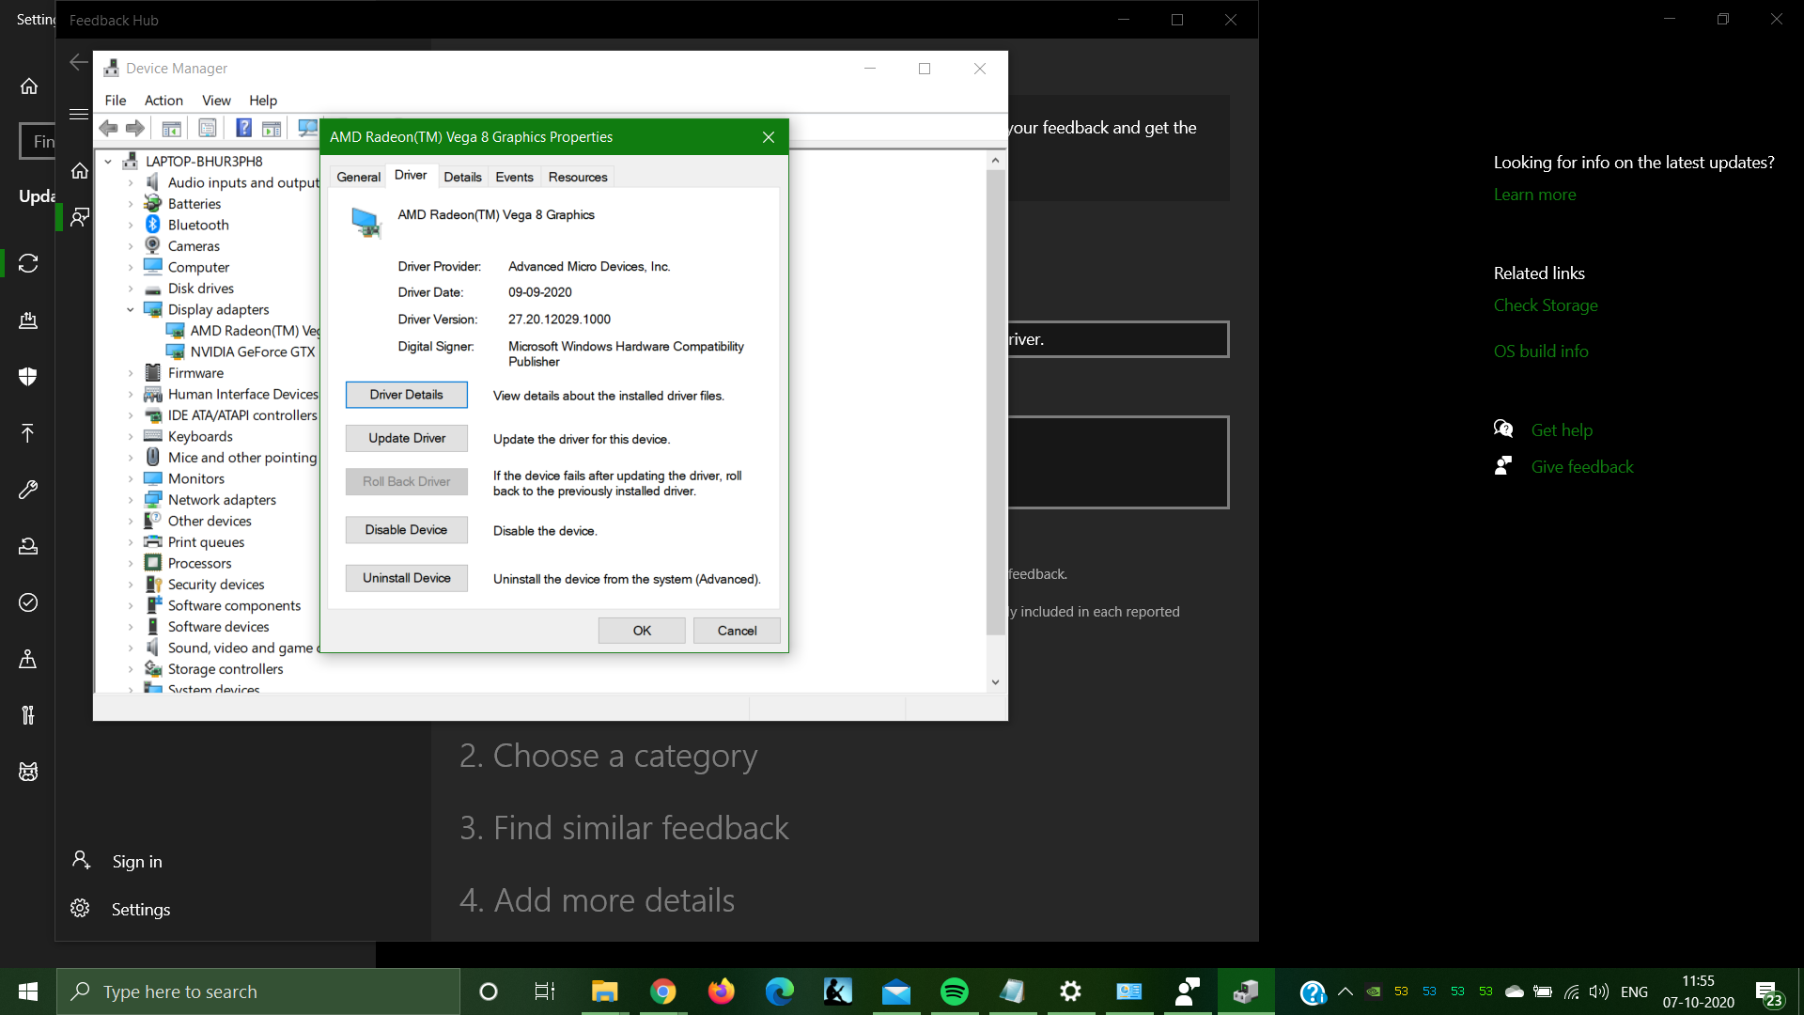Expand the Processors tree node
1804x1015 pixels.
click(131, 563)
